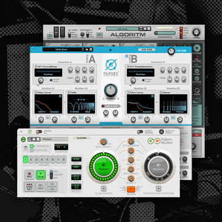Click Parsec patch up/down arrows
The image size is (222, 222).
(83, 49)
